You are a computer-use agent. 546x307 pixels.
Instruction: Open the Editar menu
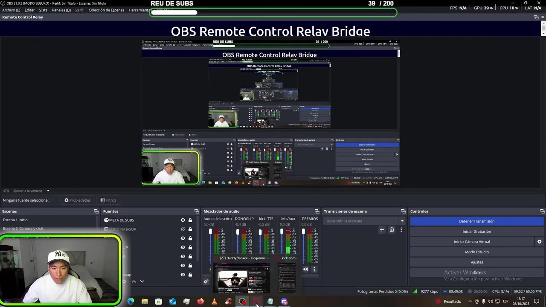[29, 10]
